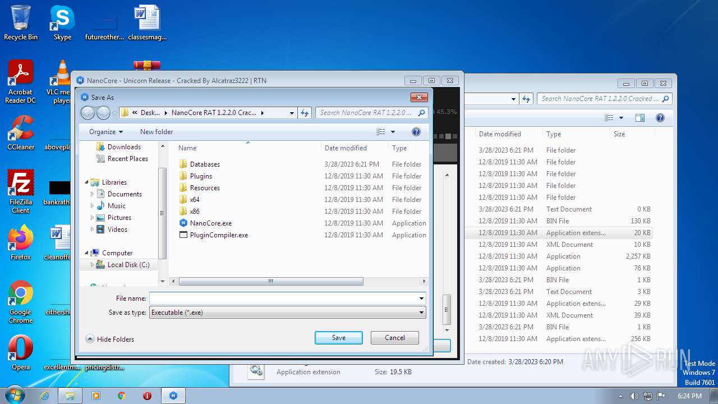This screenshot has height=404, width=718.
Task: Collapse the Computer tree node
Action: (87, 253)
